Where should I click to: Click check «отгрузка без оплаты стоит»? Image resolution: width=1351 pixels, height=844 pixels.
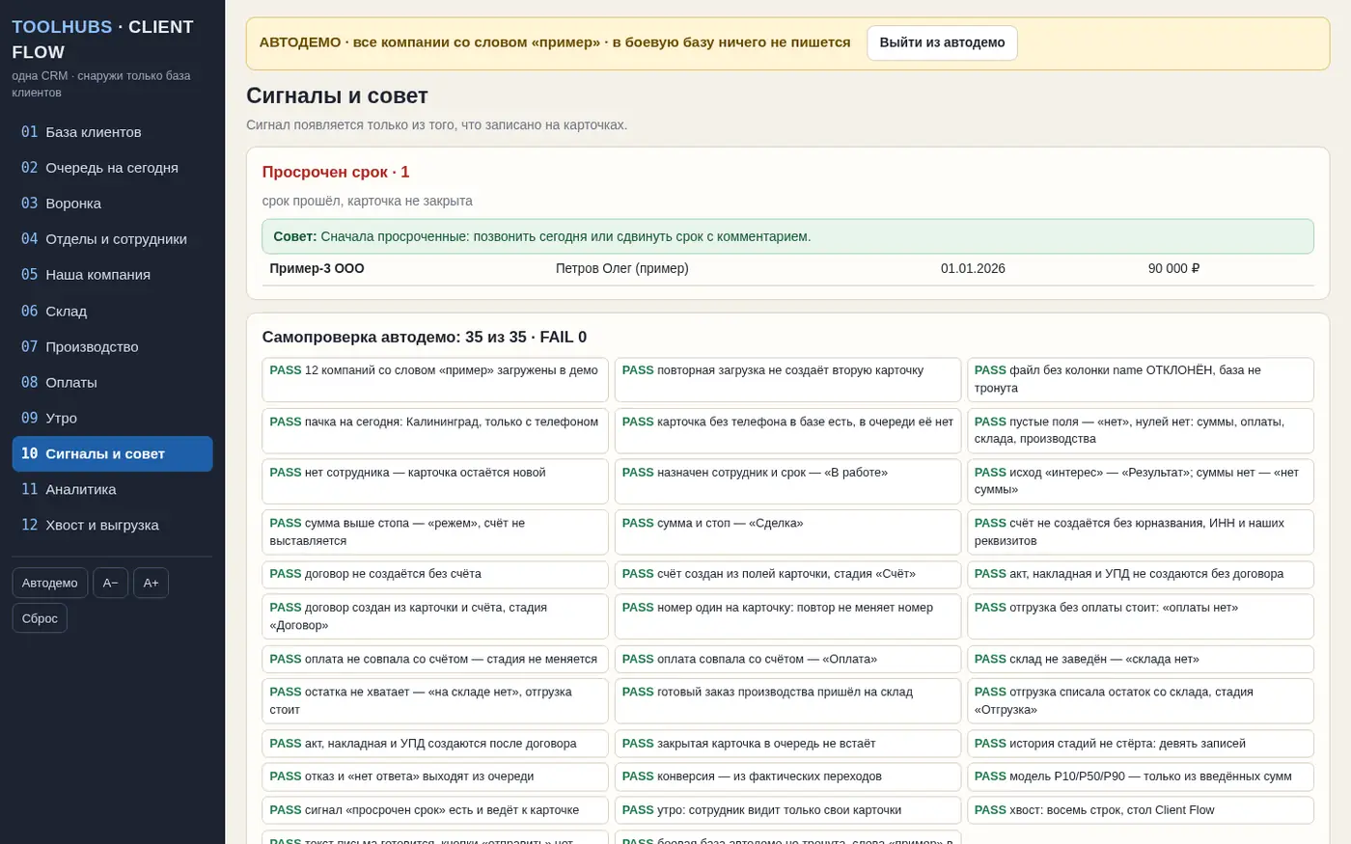point(1141,616)
